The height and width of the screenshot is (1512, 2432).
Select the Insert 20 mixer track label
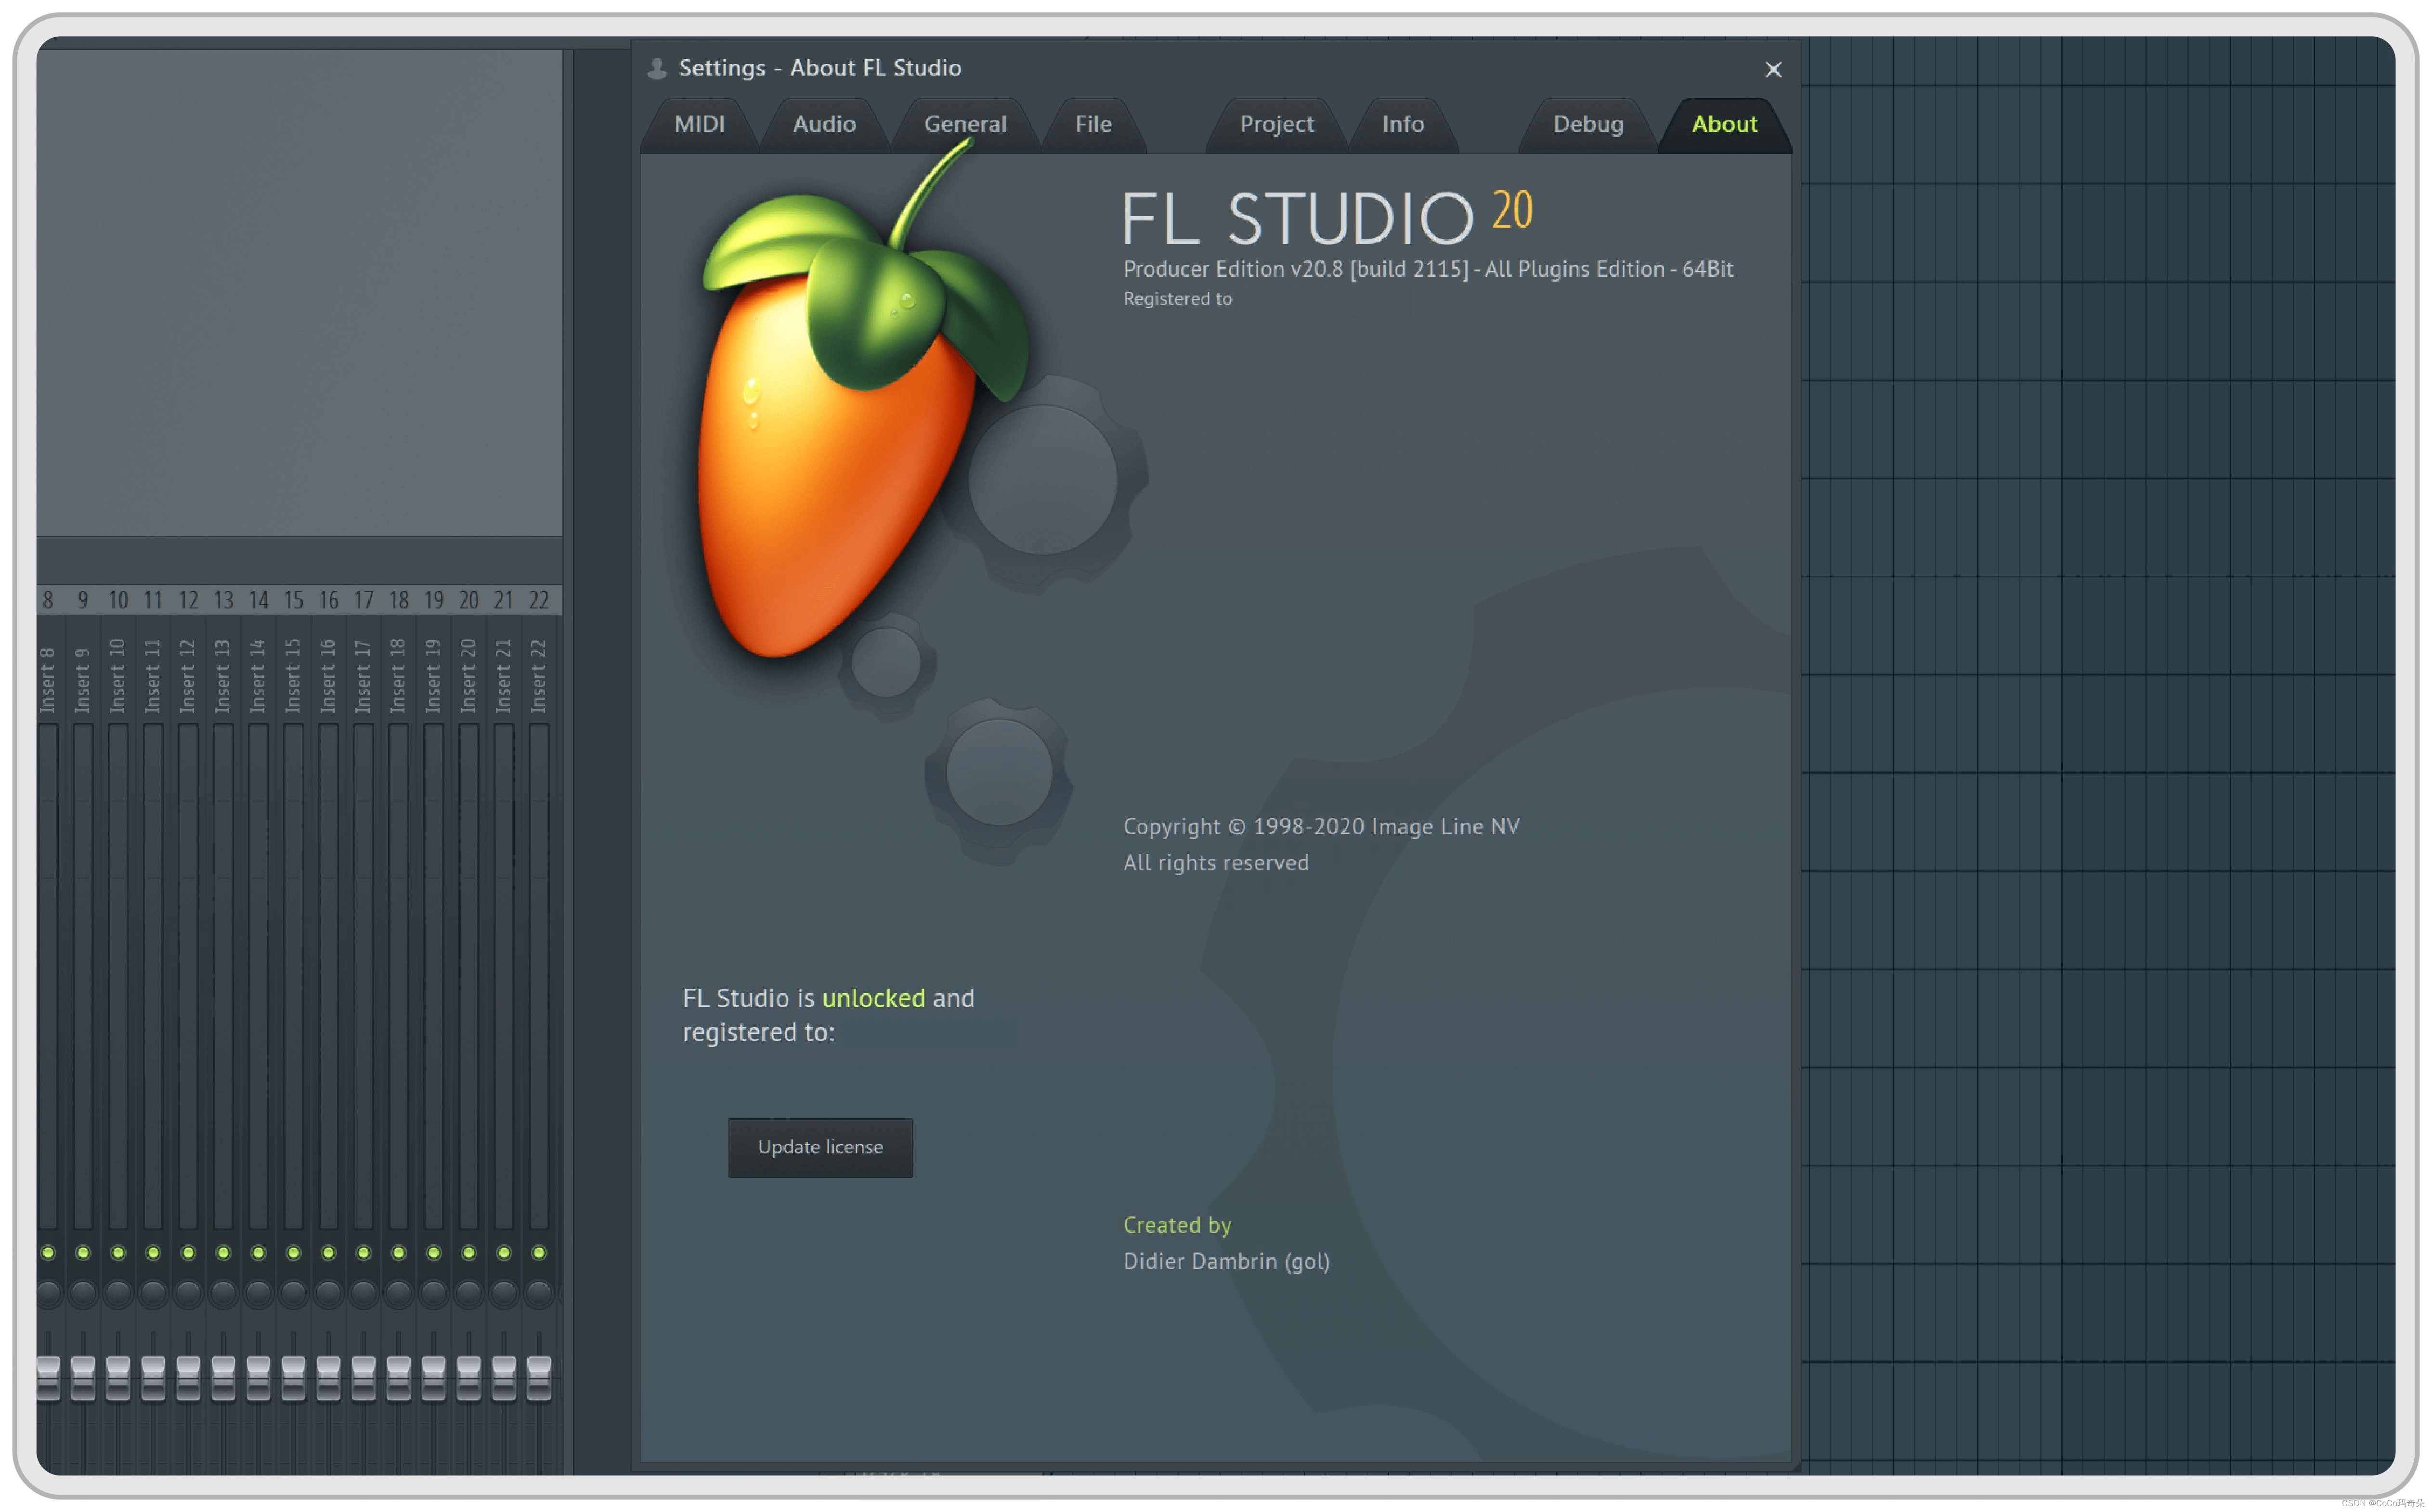pyautogui.click(x=468, y=676)
